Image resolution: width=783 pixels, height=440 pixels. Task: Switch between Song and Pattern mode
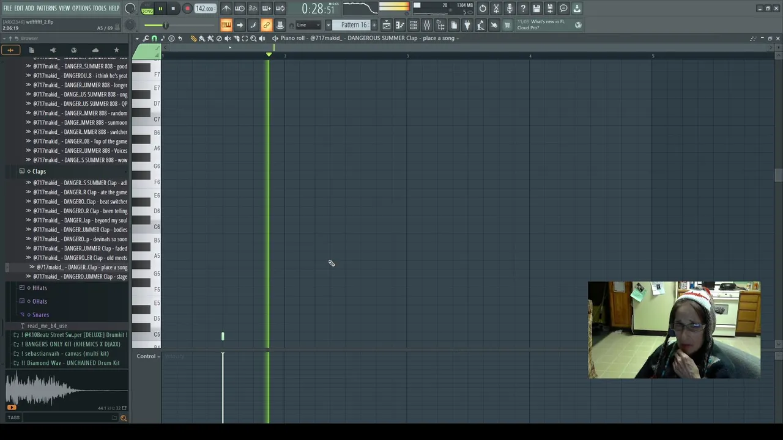[147, 9]
